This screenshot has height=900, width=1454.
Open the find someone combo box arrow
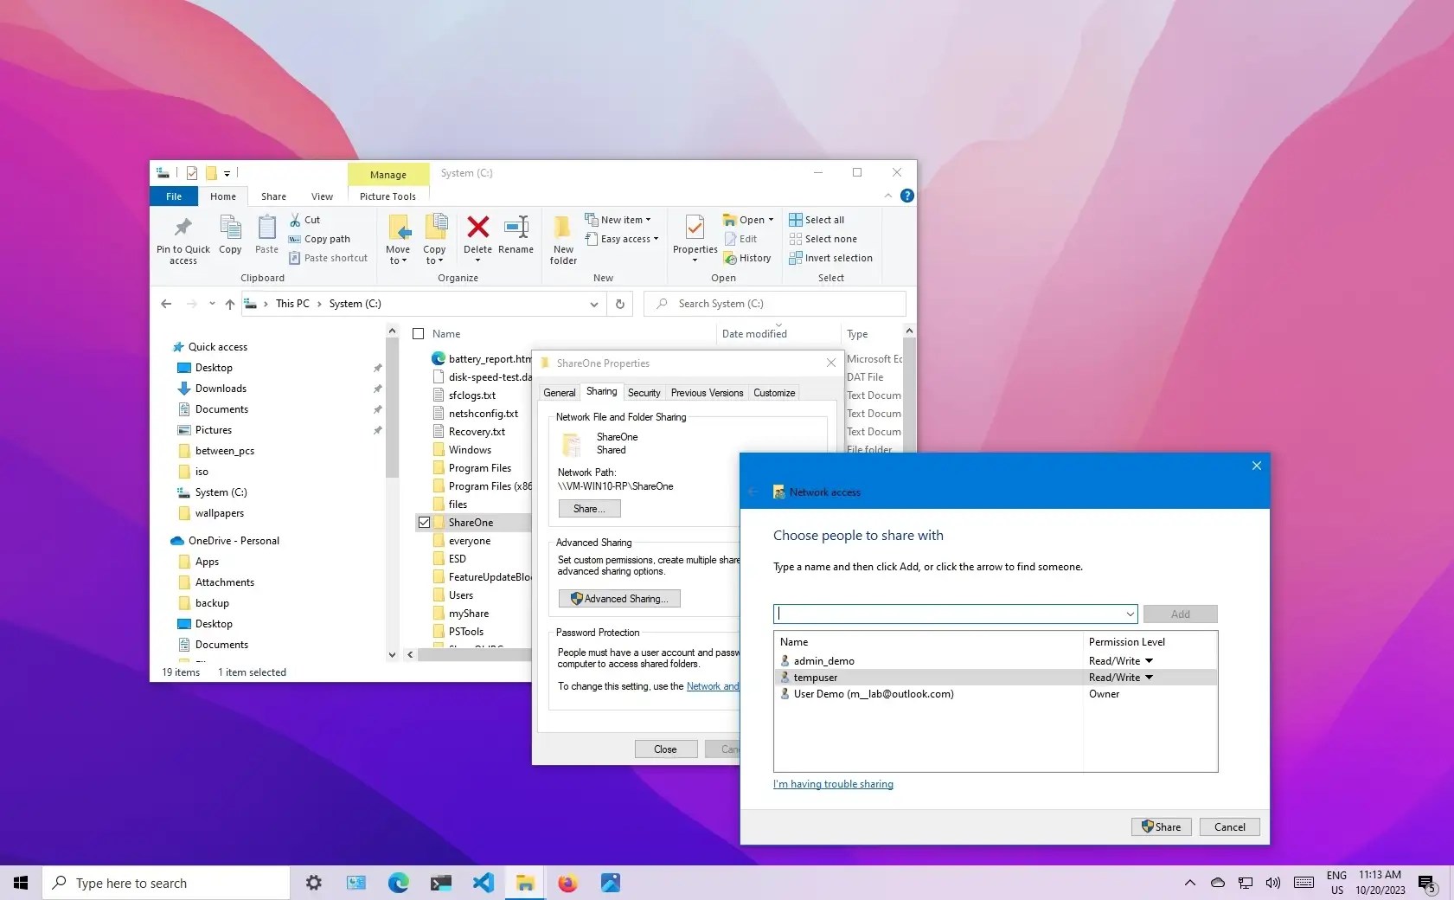1130,614
